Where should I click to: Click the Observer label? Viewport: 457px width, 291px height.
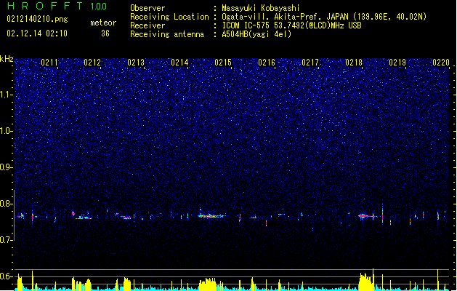[147, 8]
